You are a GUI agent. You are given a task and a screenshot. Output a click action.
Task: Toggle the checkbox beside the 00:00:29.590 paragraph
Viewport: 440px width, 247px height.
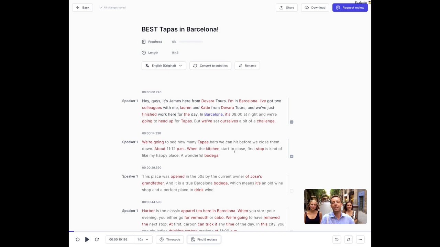click(x=291, y=191)
